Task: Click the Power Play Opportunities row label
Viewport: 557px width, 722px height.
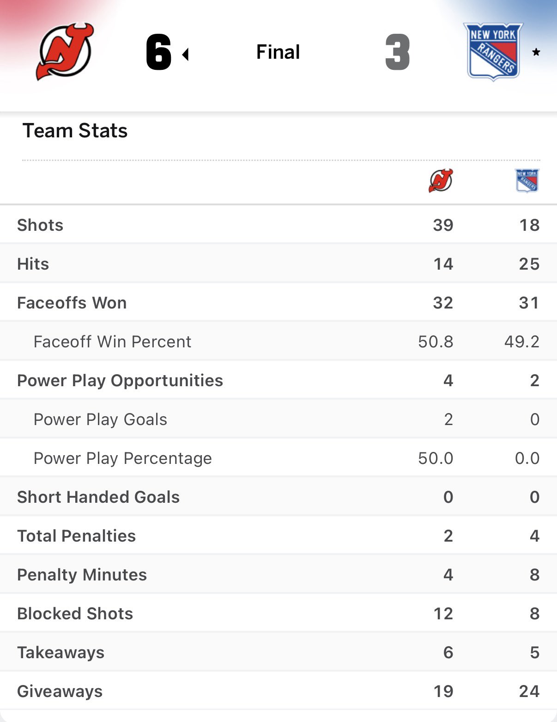Action: click(120, 381)
